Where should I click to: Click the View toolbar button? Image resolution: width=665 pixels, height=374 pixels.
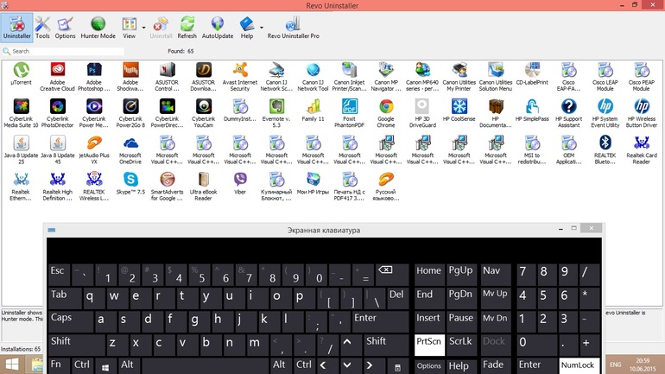[130, 28]
